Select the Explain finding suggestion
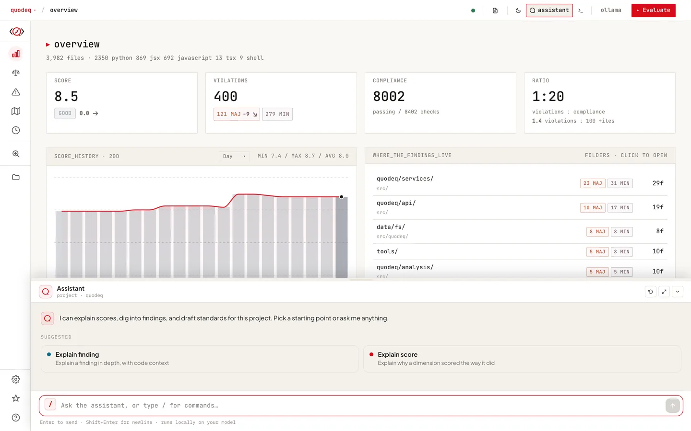The image size is (691, 431). tap(200, 359)
